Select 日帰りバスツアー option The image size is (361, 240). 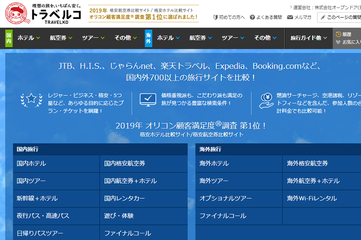coord(56,233)
